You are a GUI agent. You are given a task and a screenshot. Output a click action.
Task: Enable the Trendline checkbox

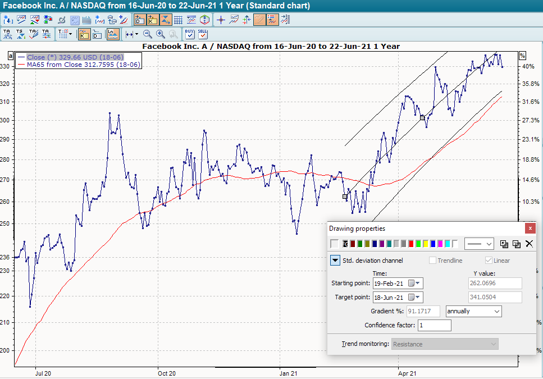tap(432, 261)
